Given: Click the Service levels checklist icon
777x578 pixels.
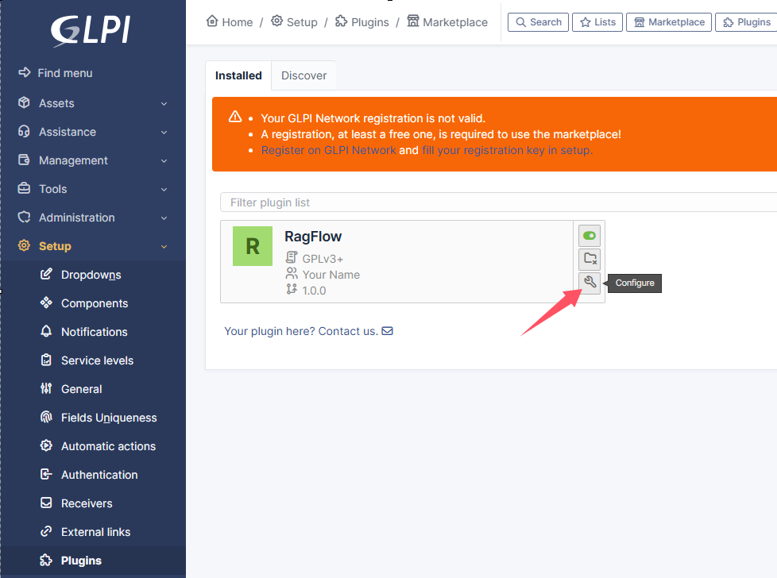Looking at the screenshot, I should 46,360.
